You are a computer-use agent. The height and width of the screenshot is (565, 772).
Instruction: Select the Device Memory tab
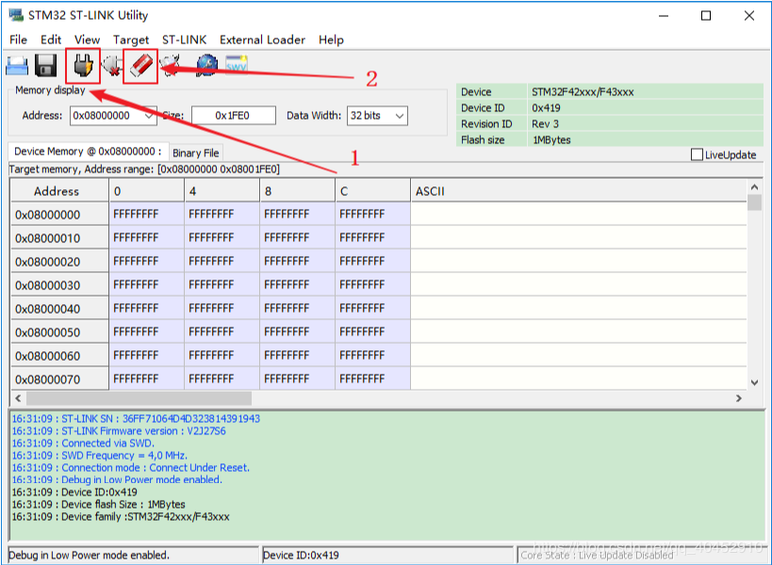click(x=87, y=152)
